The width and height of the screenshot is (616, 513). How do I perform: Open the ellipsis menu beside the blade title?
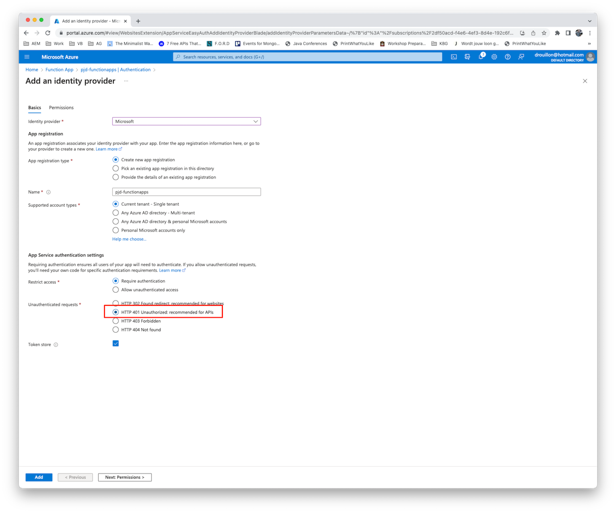pyautogui.click(x=126, y=81)
